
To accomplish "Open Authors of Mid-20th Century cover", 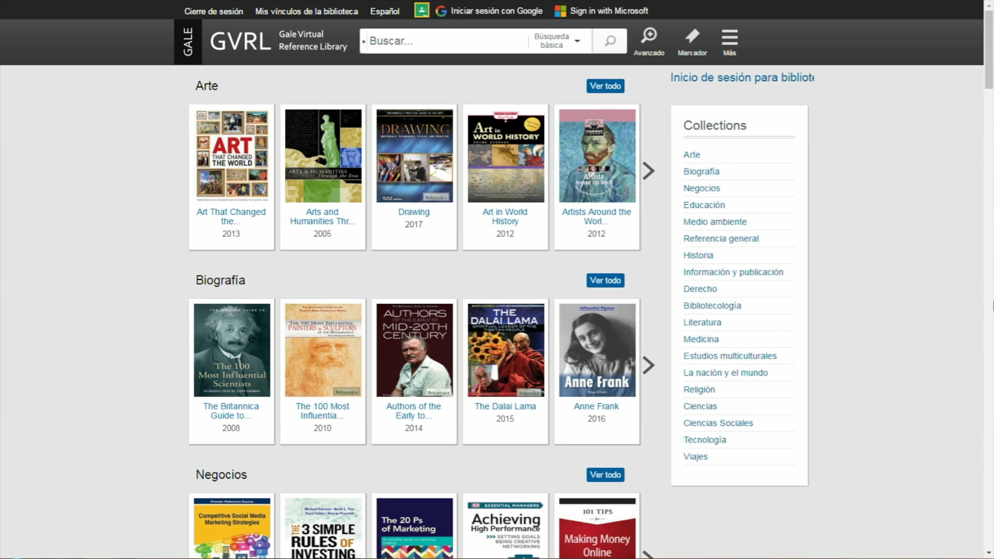I will [x=415, y=350].
